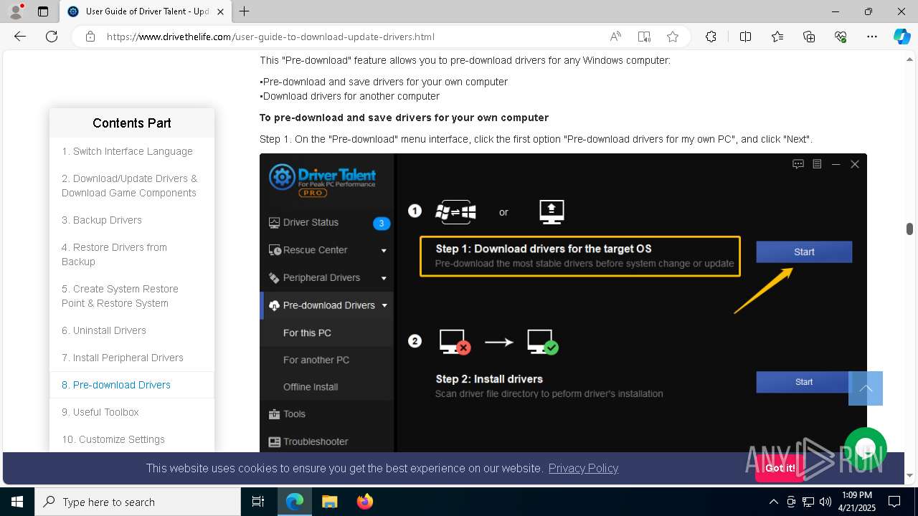This screenshot has width=918, height=516.
Task: Show hidden system tray icons chevron
Action: pos(773,502)
